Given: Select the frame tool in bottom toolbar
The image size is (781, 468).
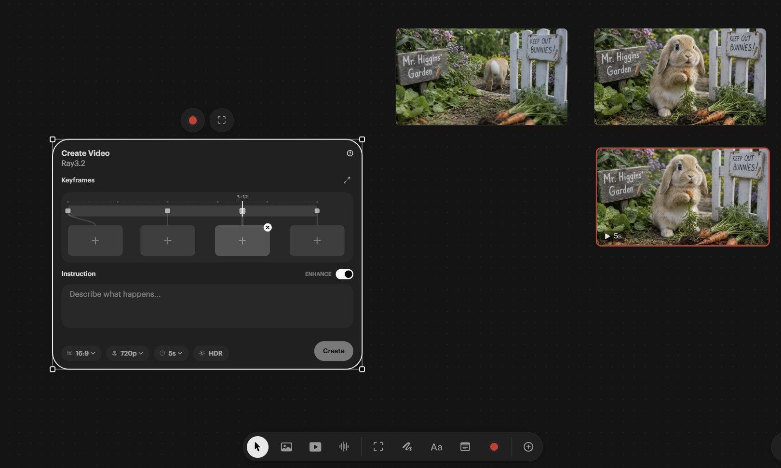Looking at the screenshot, I should [378, 447].
